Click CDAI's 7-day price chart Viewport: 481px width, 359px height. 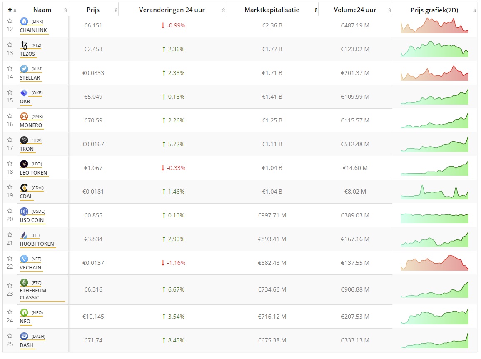point(434,192)
